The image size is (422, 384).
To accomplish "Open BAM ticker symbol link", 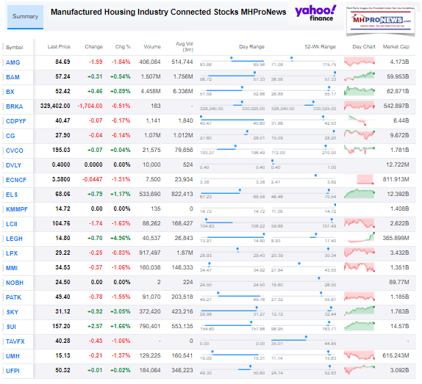I will pos(12,77).
